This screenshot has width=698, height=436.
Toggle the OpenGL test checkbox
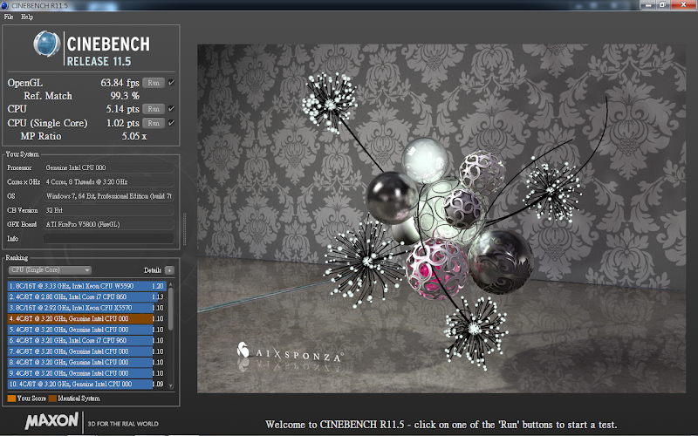171,83
